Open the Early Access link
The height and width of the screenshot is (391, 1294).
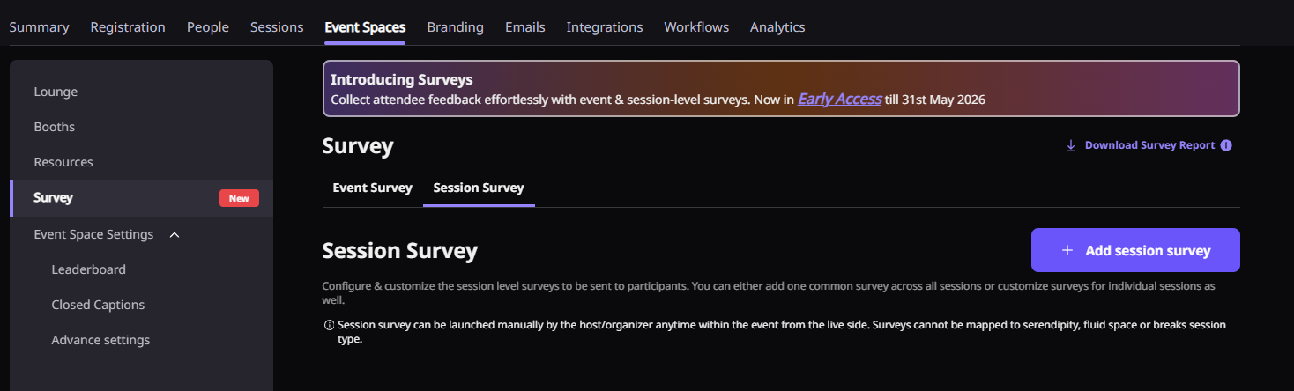click(839, 99)
